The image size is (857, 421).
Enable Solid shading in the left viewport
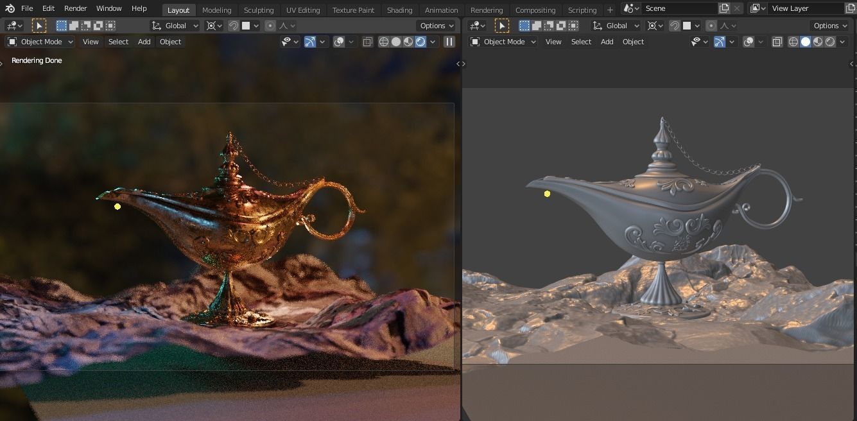point(397,41)
